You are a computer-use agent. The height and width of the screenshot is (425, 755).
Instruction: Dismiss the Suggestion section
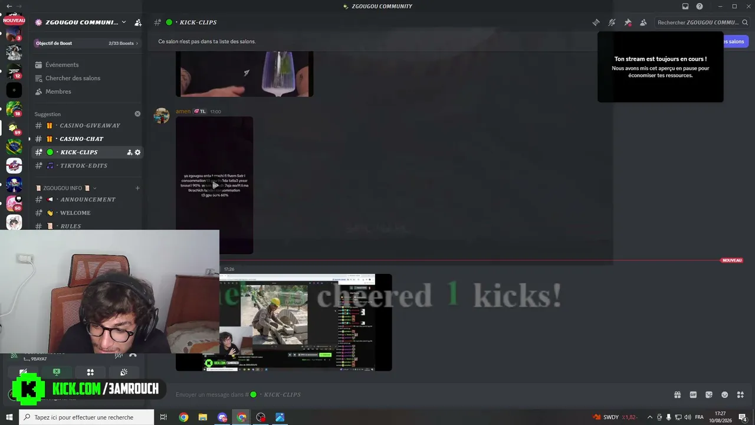tap(137, 114)
